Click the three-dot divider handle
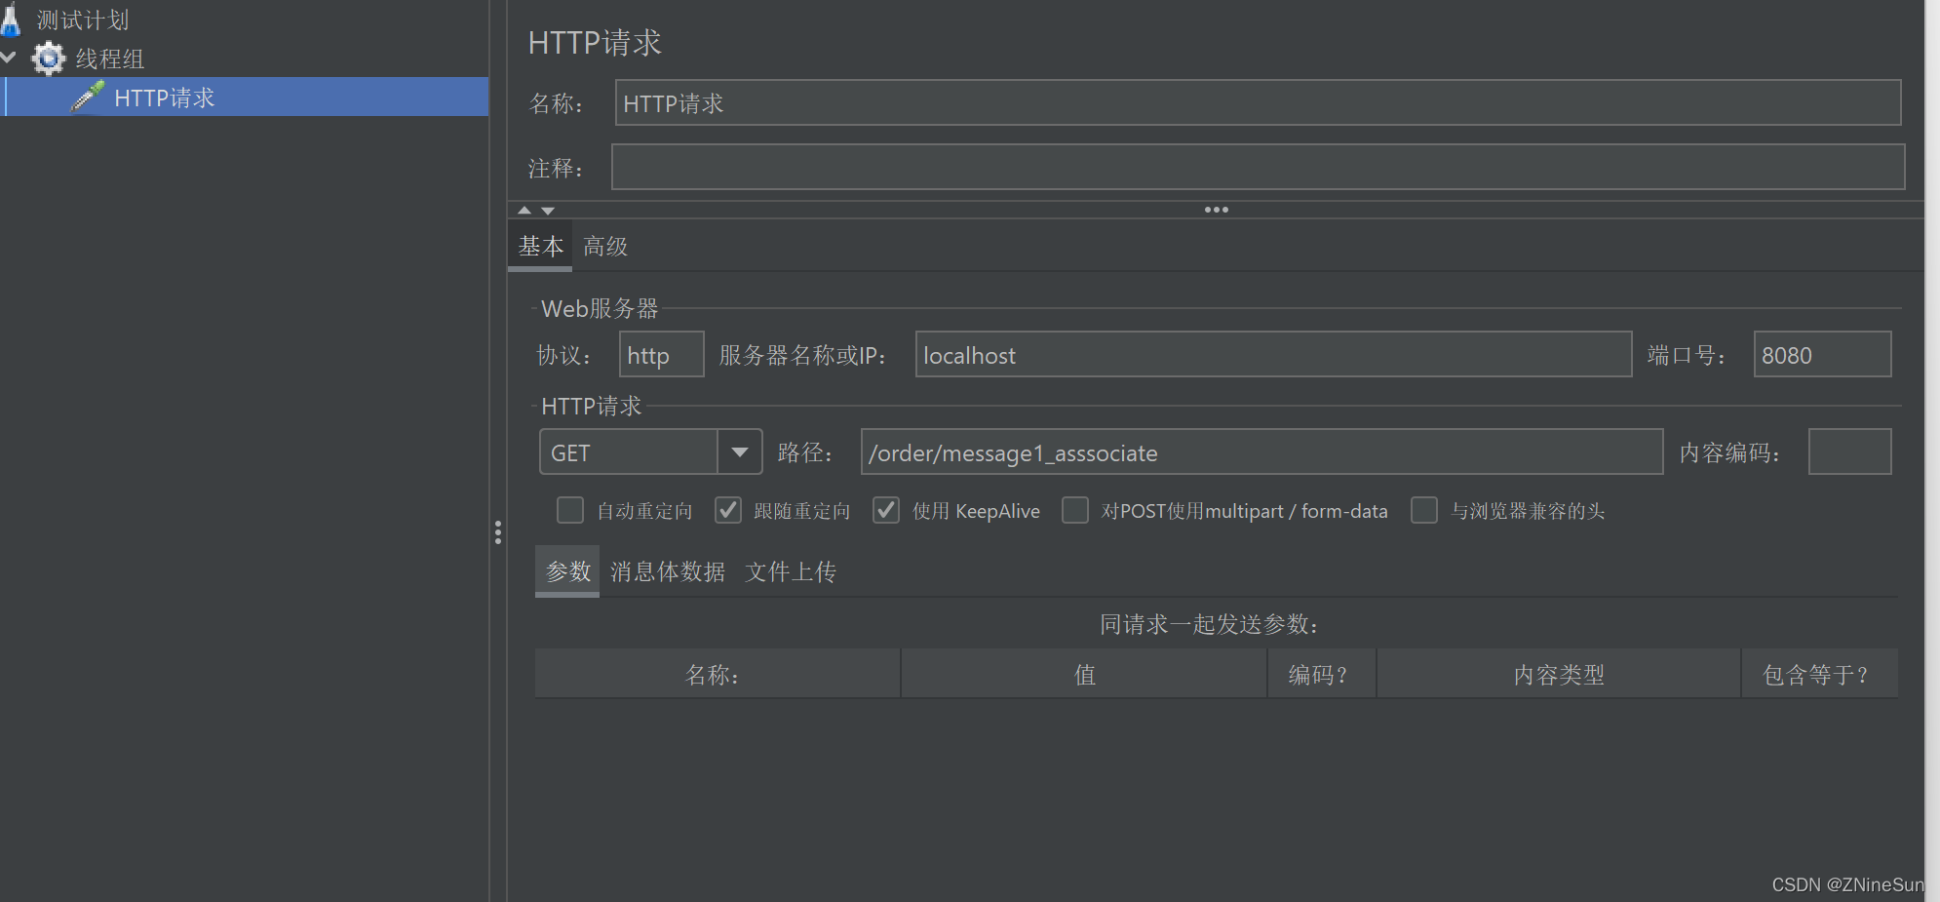This screenshot has height=902, width=1940. coord(1217,210)
